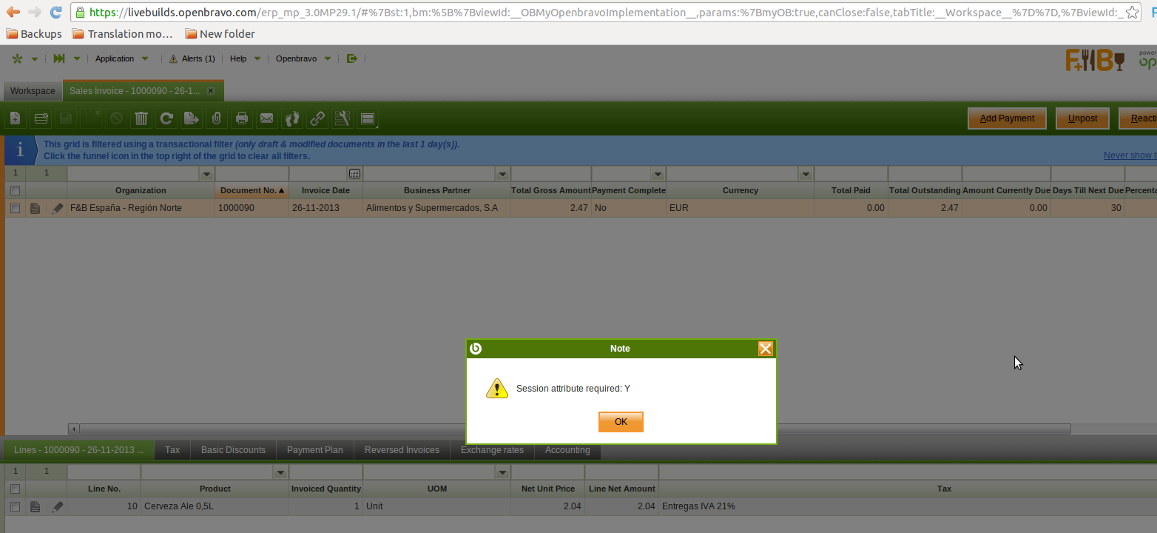The image size is (1157, 533).
Task: Switch to the Workspace tab
Action: (x=33, y=91)
